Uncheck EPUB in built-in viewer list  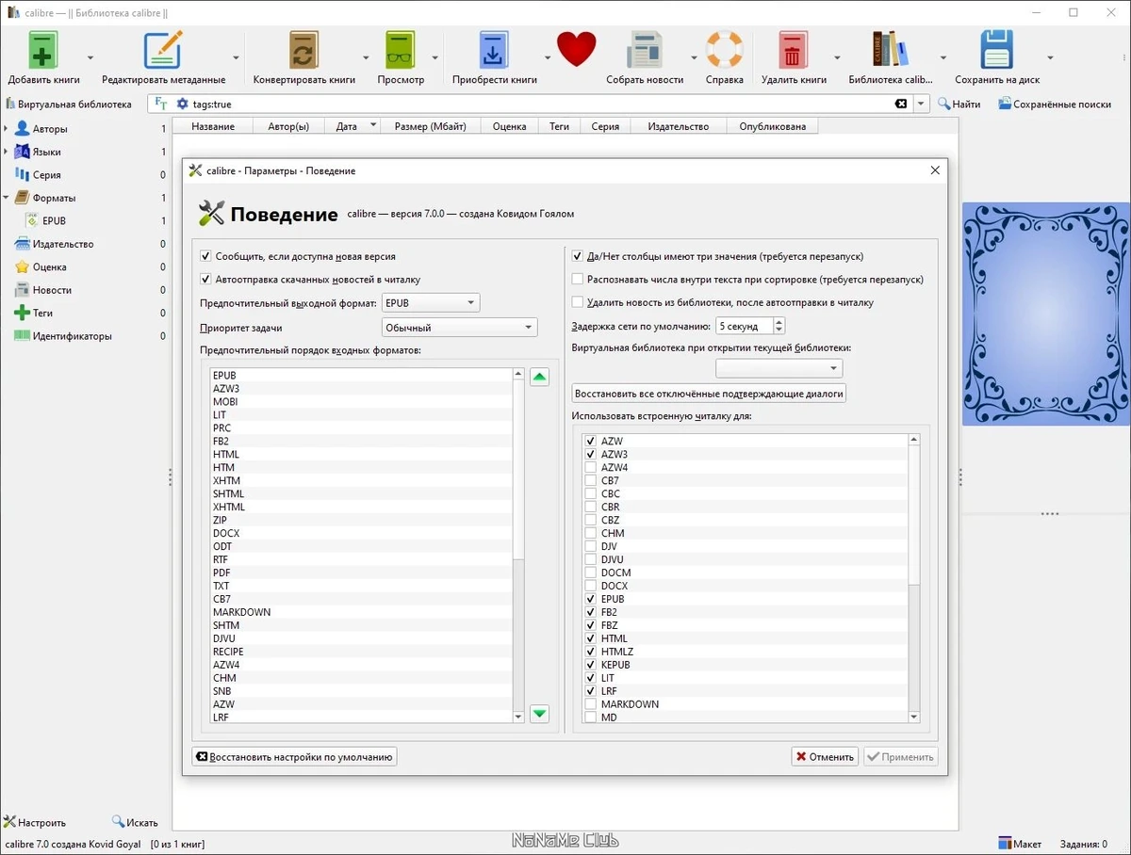coord(590,599)
